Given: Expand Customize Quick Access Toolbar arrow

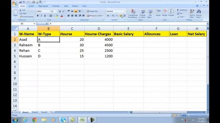Looking at the screenshot, I should 45,2.
